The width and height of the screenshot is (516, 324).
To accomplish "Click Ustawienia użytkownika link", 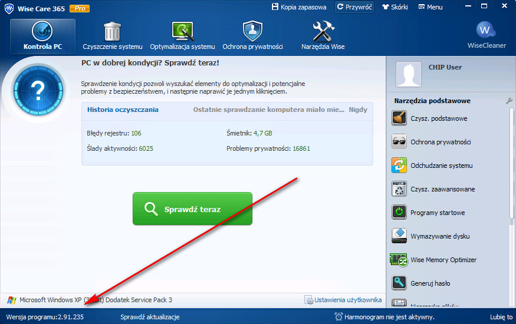I will pyautogui.click(x=348, y=300).
